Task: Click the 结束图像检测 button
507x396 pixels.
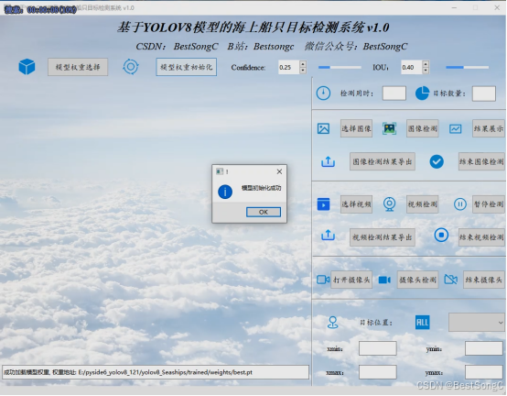Action: [x=481, y=161]
